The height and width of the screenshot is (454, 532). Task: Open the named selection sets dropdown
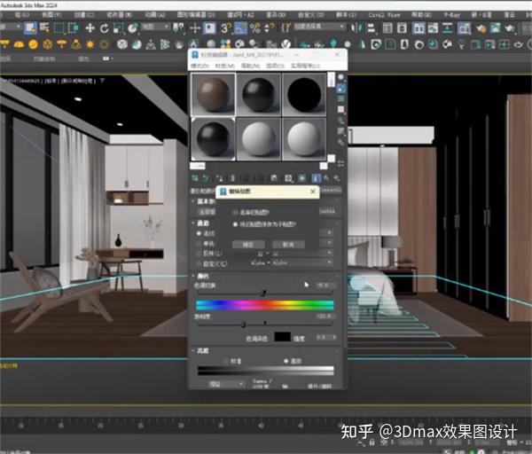(x=319, y=27)
